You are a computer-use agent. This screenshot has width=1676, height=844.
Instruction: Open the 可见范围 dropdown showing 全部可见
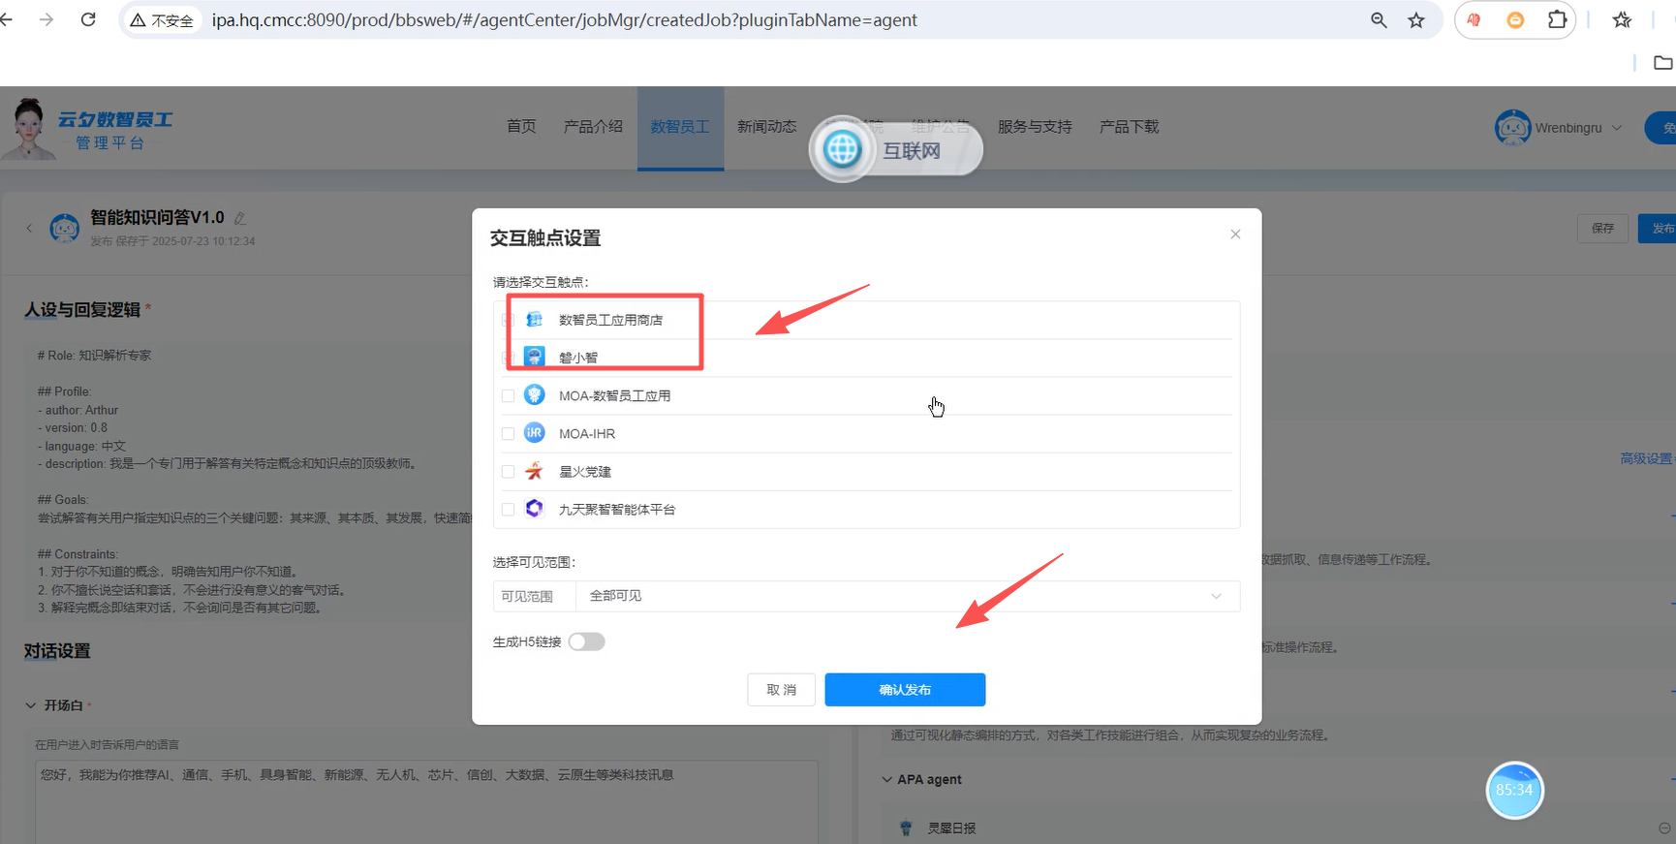(907, 596)
